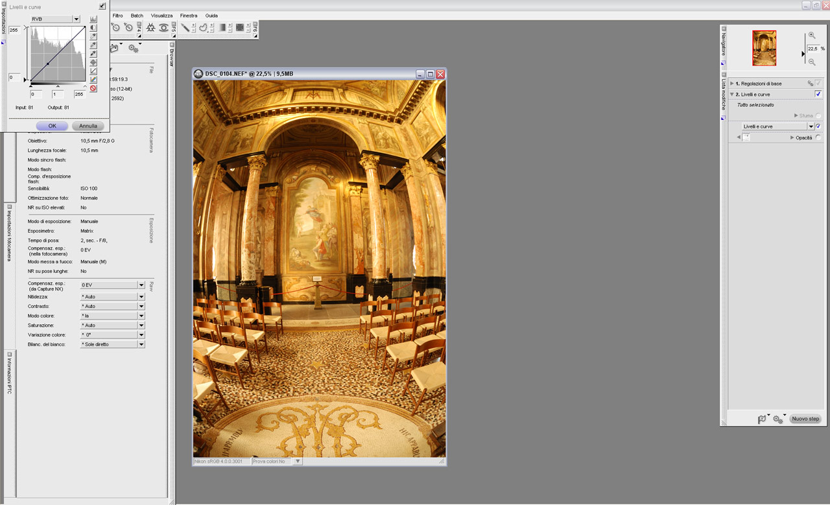Click the gears icon at the bottom of the edit list
This screenshot has height=505, width=830.
coord(778,419)
